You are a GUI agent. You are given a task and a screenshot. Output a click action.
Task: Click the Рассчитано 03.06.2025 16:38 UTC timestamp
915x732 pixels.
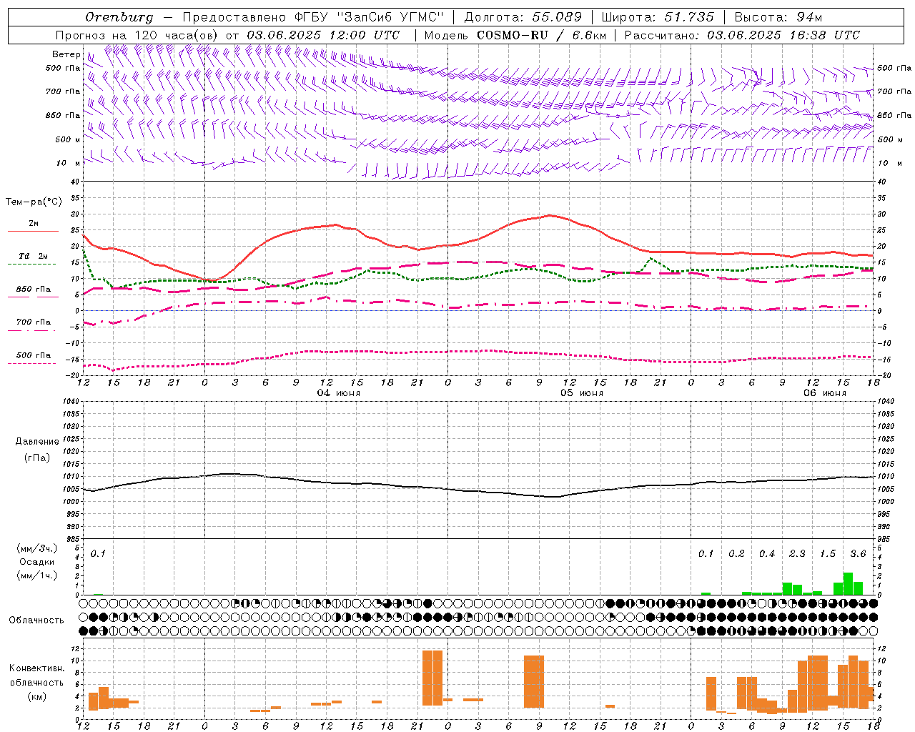click(x=742, y=35)
